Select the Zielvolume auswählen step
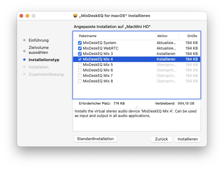Screen dimensions: 224x169 coord(38,50)
